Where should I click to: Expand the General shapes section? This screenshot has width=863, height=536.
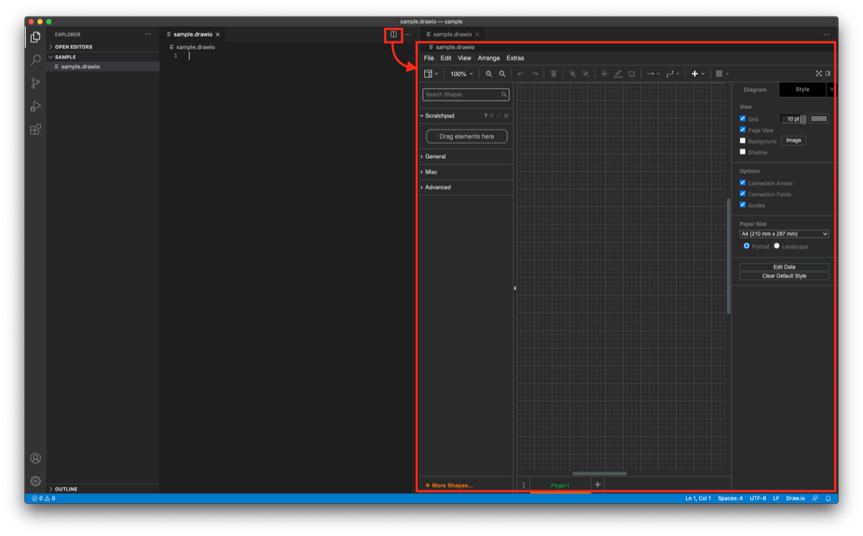pyautogui.click(x=435, y=156)
